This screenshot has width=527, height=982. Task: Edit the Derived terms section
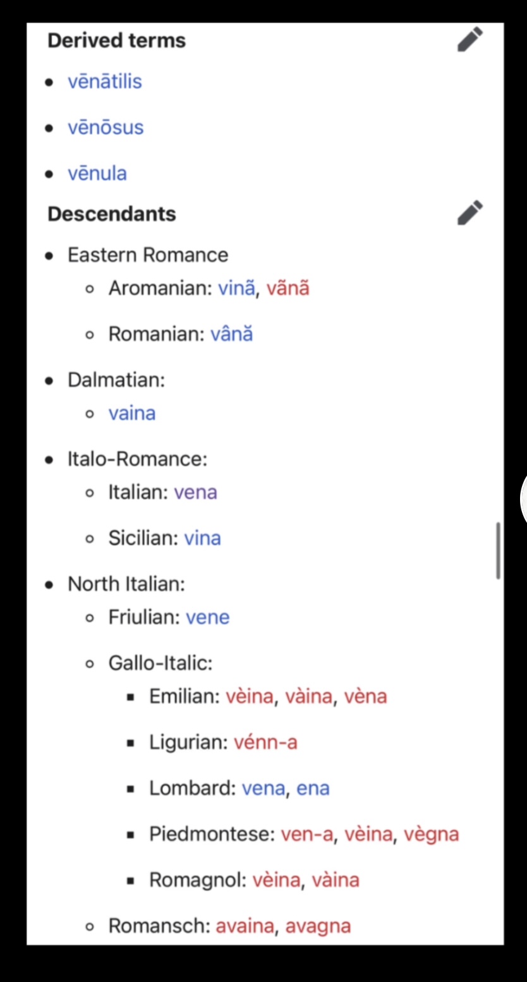pos(469,40)
